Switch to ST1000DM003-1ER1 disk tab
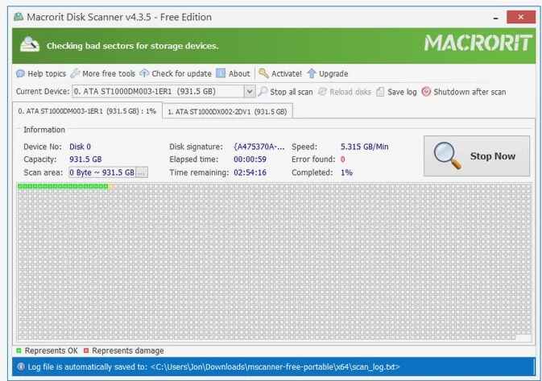542x381 pixels. click(87, 111)
